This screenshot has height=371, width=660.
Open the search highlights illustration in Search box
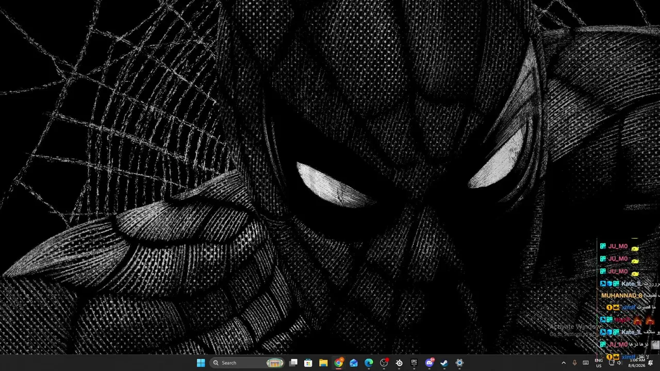[x=275, y=363]
